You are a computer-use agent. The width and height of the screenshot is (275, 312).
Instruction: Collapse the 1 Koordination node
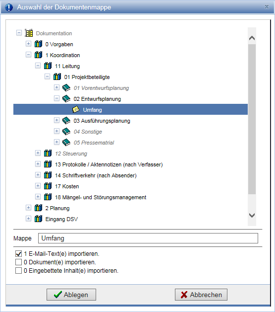[x=28, y=55]
